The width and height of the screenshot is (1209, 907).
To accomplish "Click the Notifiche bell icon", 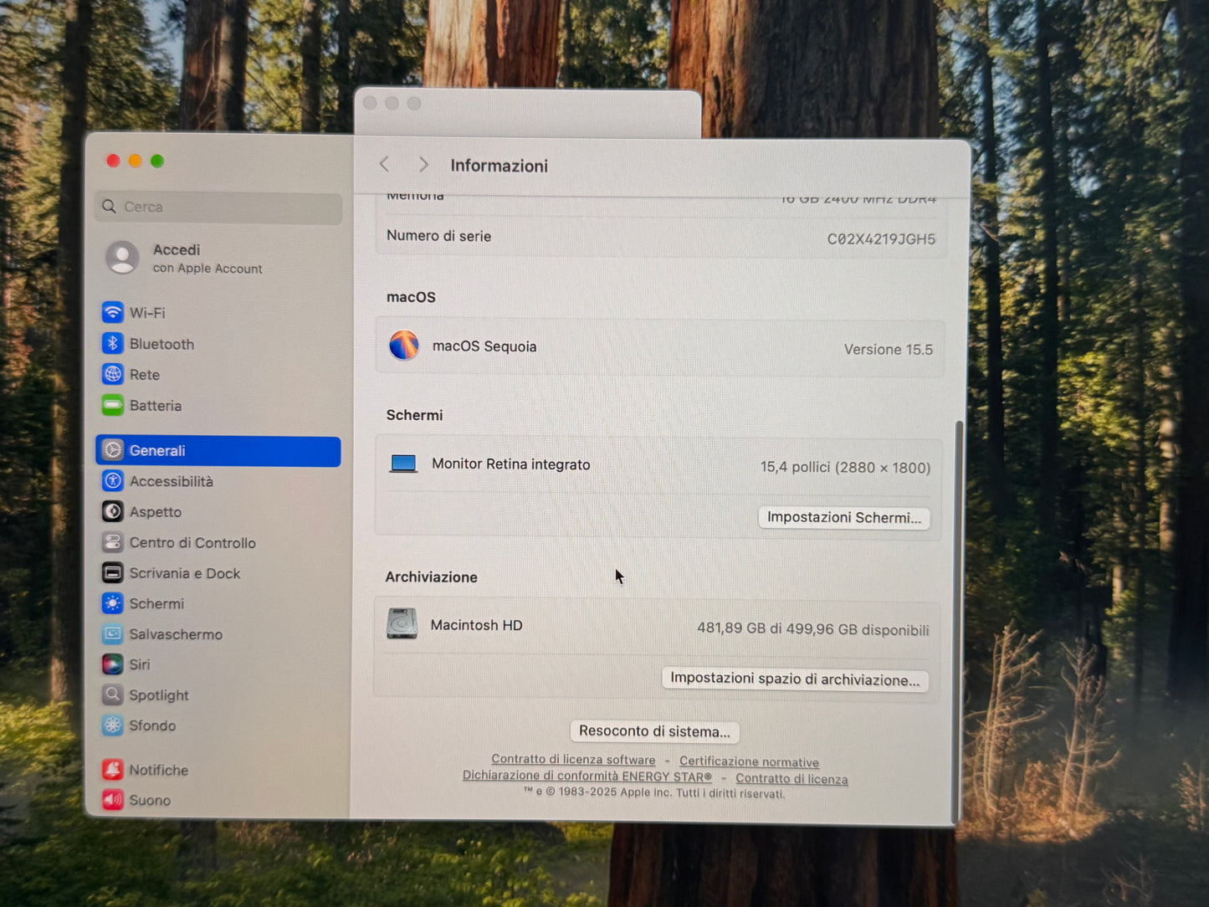I will point(113,770).
